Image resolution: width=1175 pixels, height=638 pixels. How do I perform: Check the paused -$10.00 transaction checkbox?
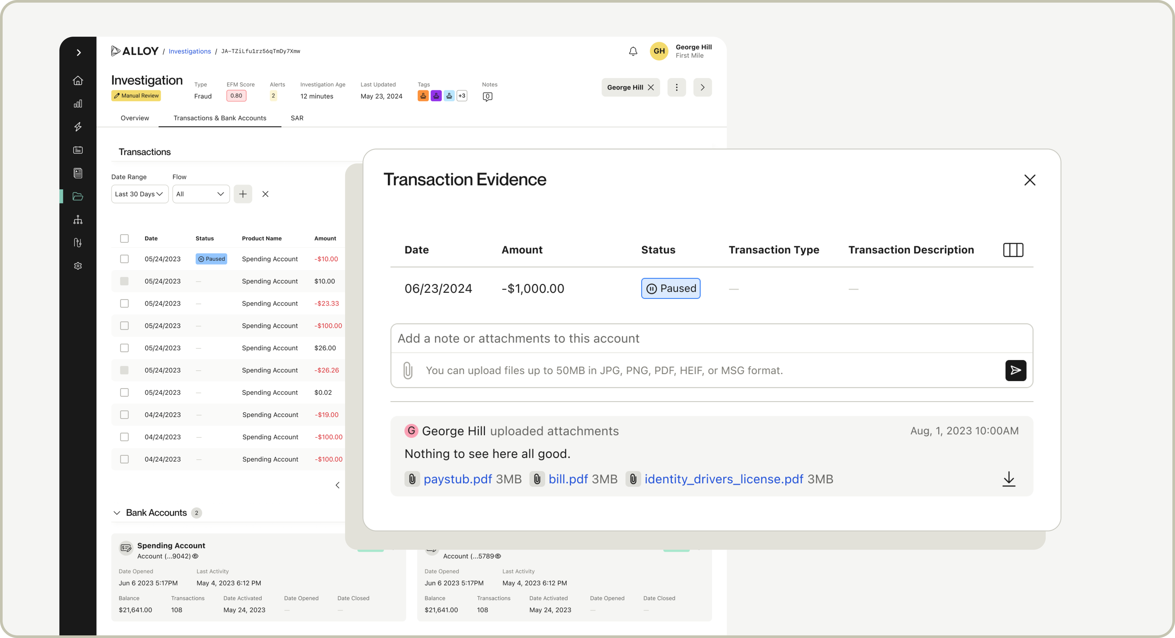pos(124,259)
